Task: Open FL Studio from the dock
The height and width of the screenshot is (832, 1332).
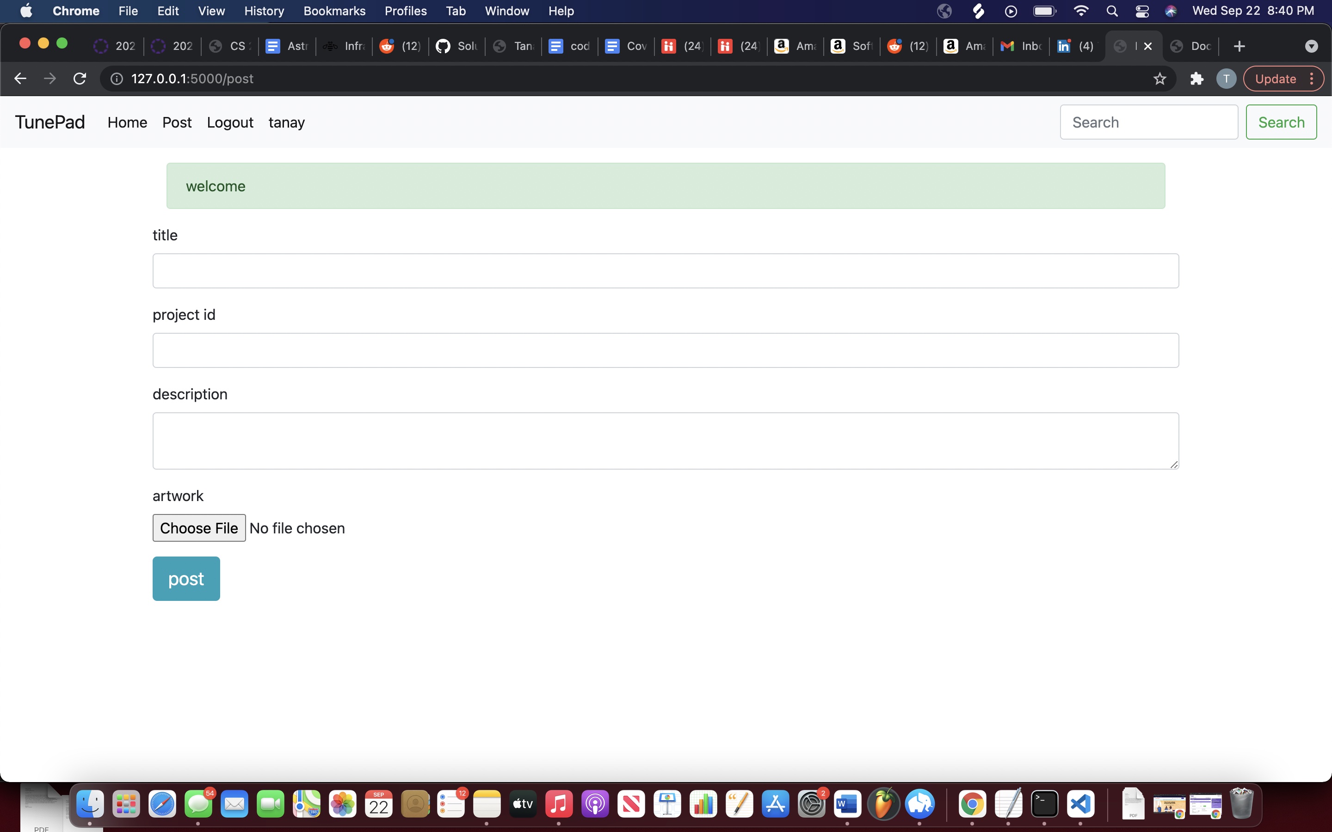Action: pyautogui.click(x=884, y=804)
